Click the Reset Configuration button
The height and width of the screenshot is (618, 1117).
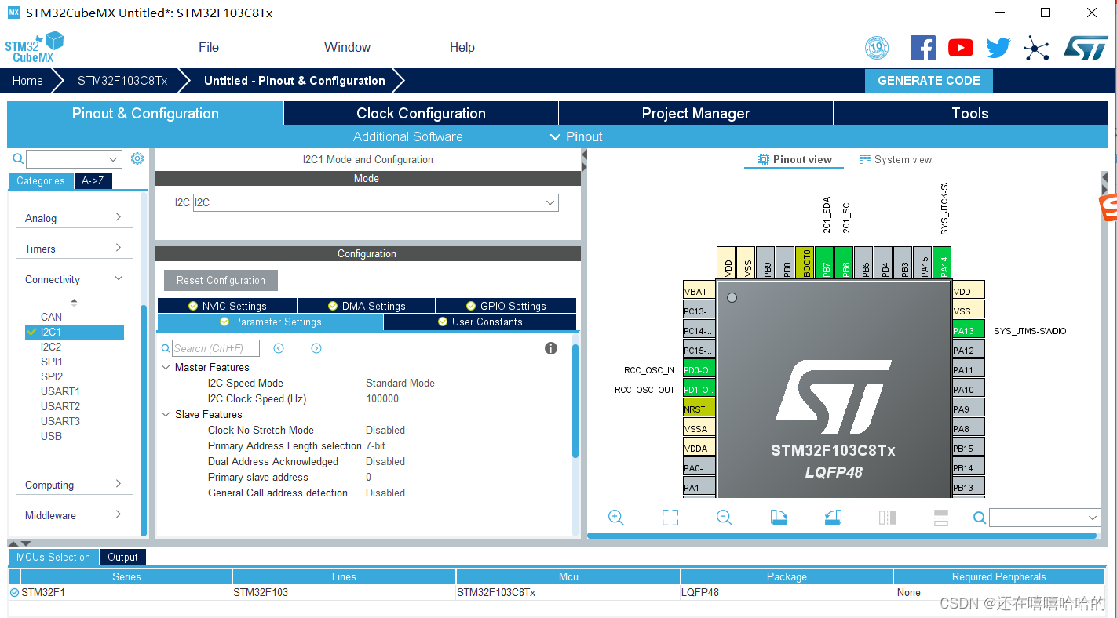[221, 280]
